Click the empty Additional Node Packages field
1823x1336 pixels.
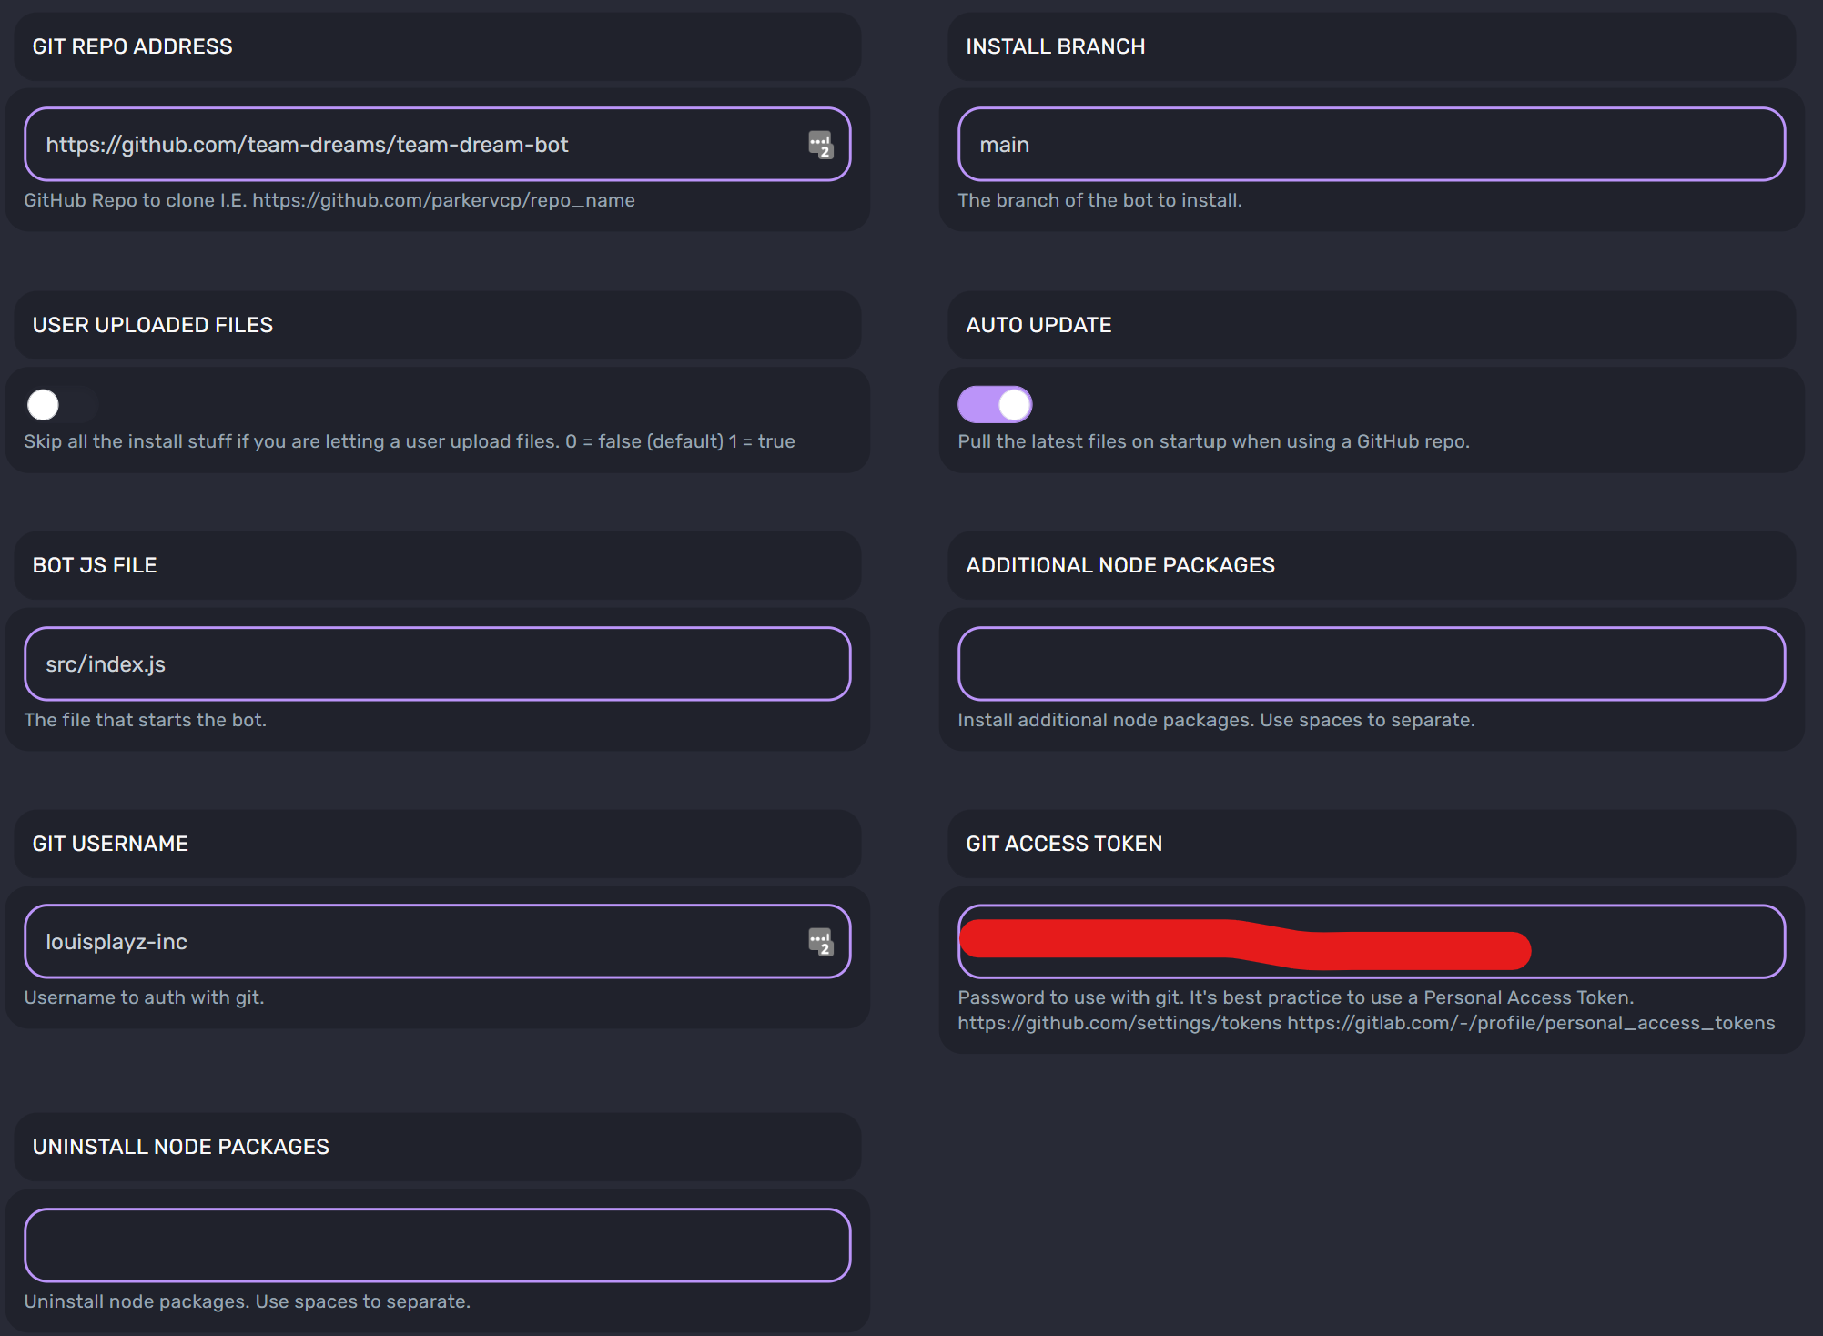click(1365, 663)
